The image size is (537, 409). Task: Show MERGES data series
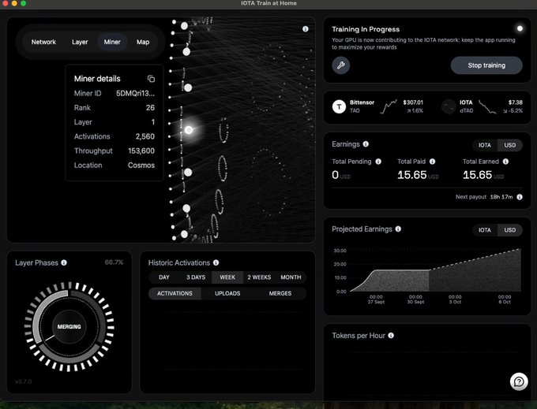click(280, 293)
